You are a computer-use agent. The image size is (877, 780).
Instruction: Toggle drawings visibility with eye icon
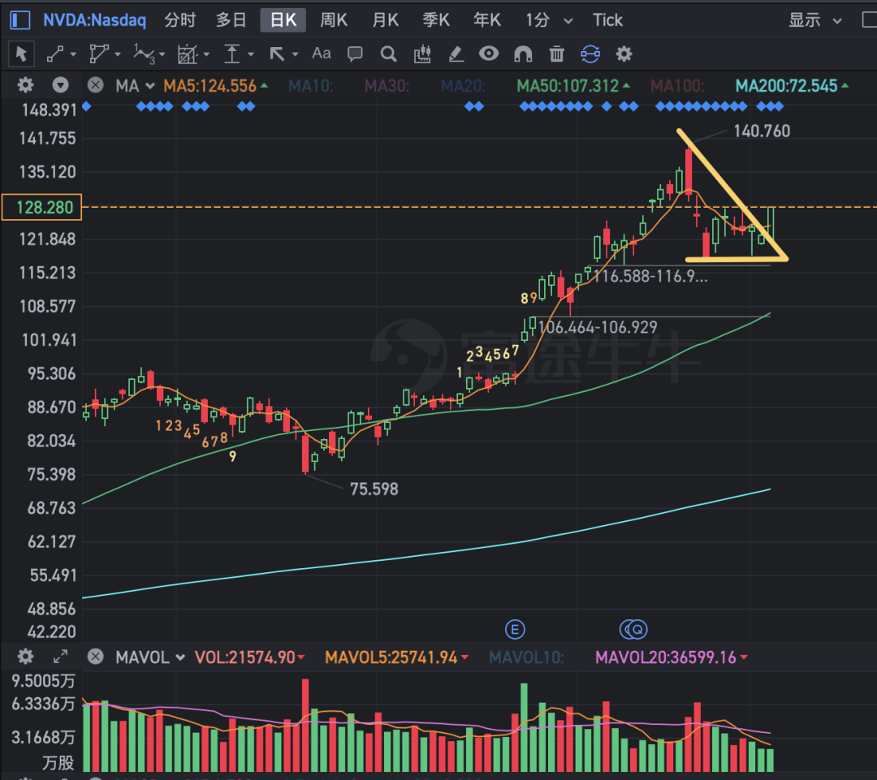click(489, 54)
